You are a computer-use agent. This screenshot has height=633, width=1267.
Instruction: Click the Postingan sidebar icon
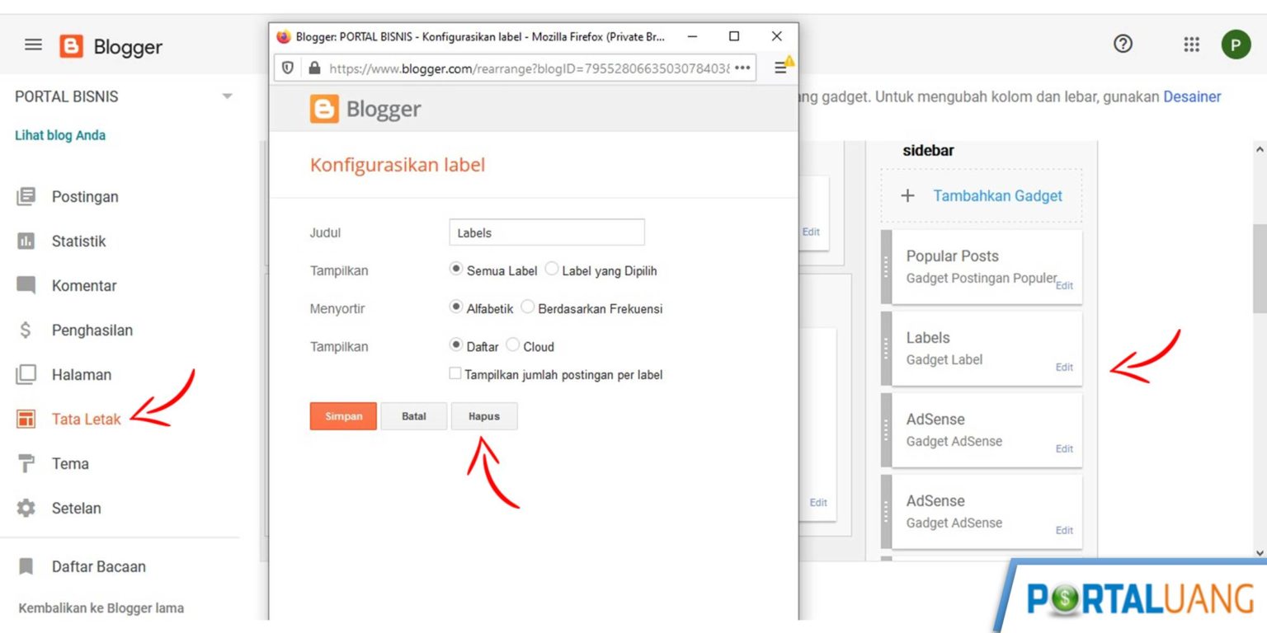26,196
